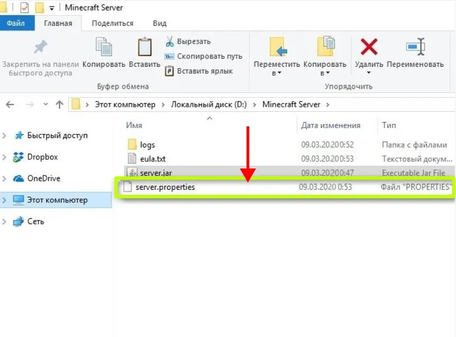
Task: Expand the Dropbox tree node
Action: [x=4, y=157]
